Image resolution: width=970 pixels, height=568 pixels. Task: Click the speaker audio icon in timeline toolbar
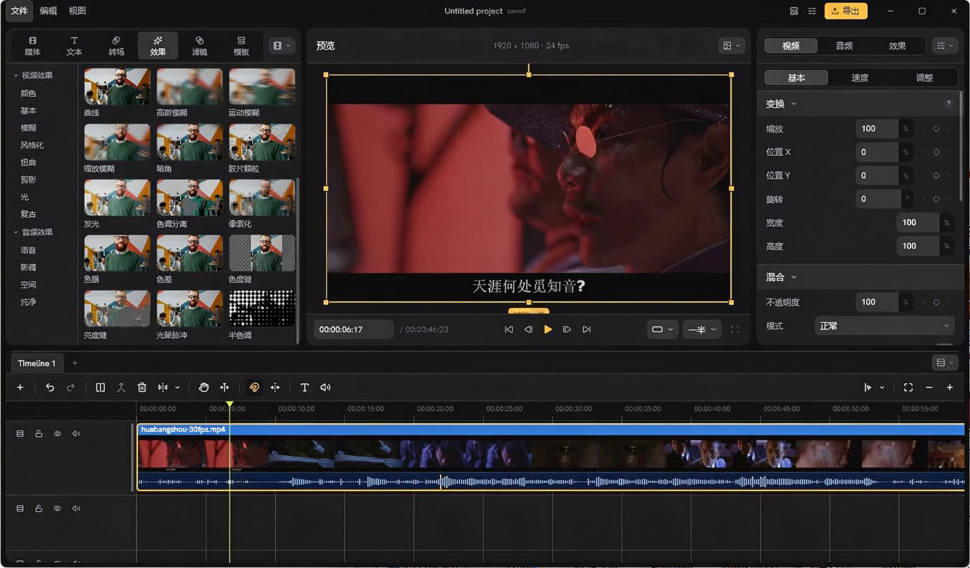(325, 387)
